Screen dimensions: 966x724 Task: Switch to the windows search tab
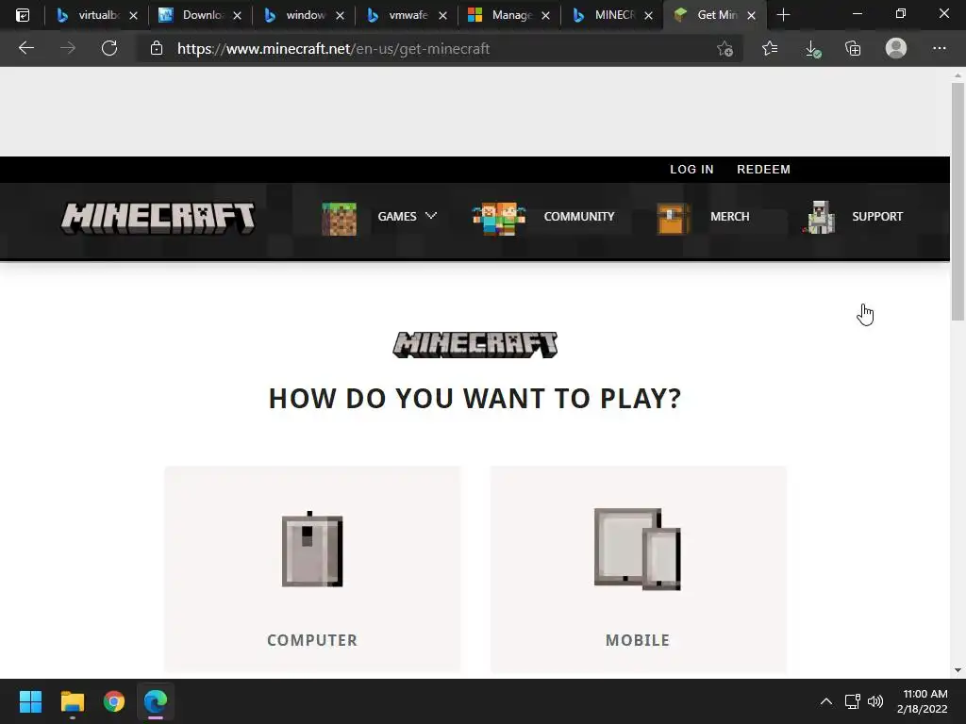click(294, 15)
